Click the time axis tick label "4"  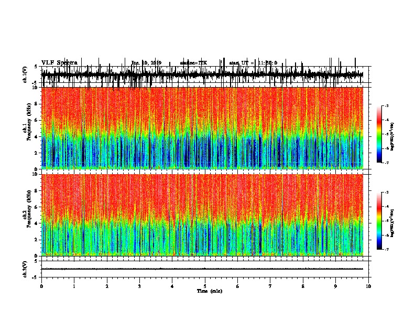pyautogui.click(x=172, y=286)
